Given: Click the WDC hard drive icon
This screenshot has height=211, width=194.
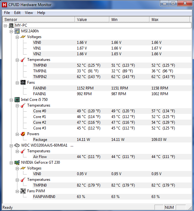Looking at the screenshot, I should click(x=17, y=145).
